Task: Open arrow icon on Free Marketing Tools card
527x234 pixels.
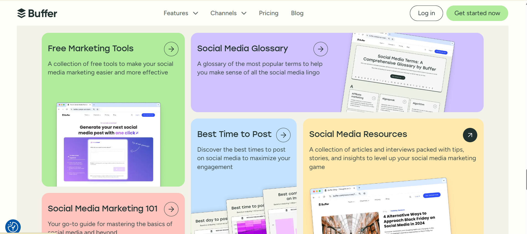Action: point(171,49)
